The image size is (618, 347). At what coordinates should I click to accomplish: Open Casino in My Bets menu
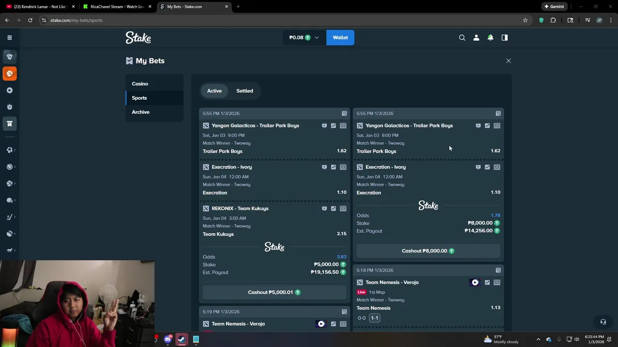pyautogui.click(x=154, y=84)
